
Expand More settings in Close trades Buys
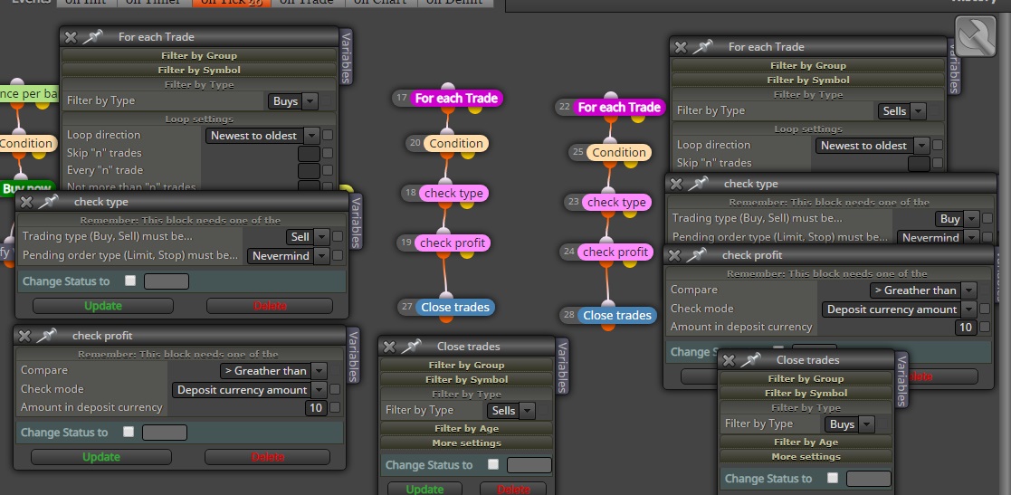pos(806,456)
